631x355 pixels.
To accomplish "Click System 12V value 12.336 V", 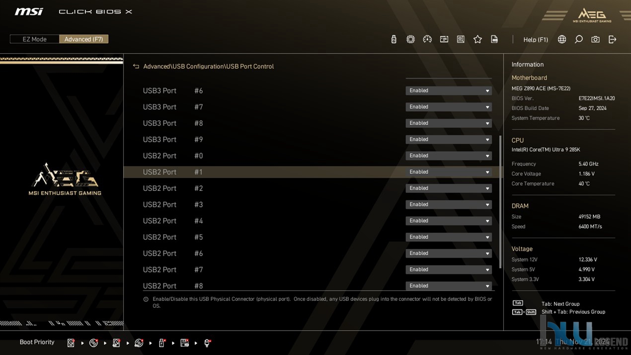I will pos(588,260).
